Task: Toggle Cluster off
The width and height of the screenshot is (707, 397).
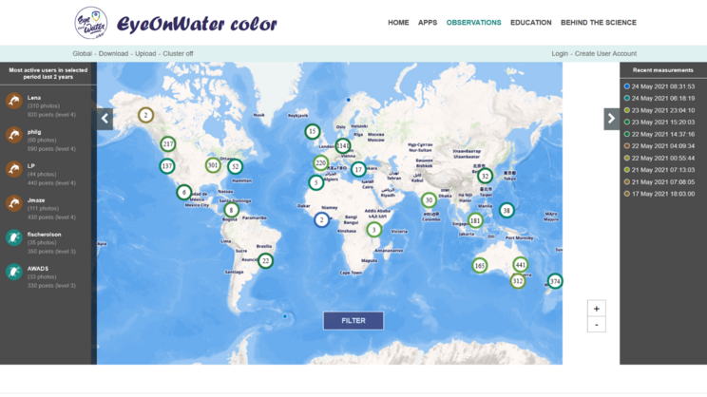Action: [x=178, y=53]
